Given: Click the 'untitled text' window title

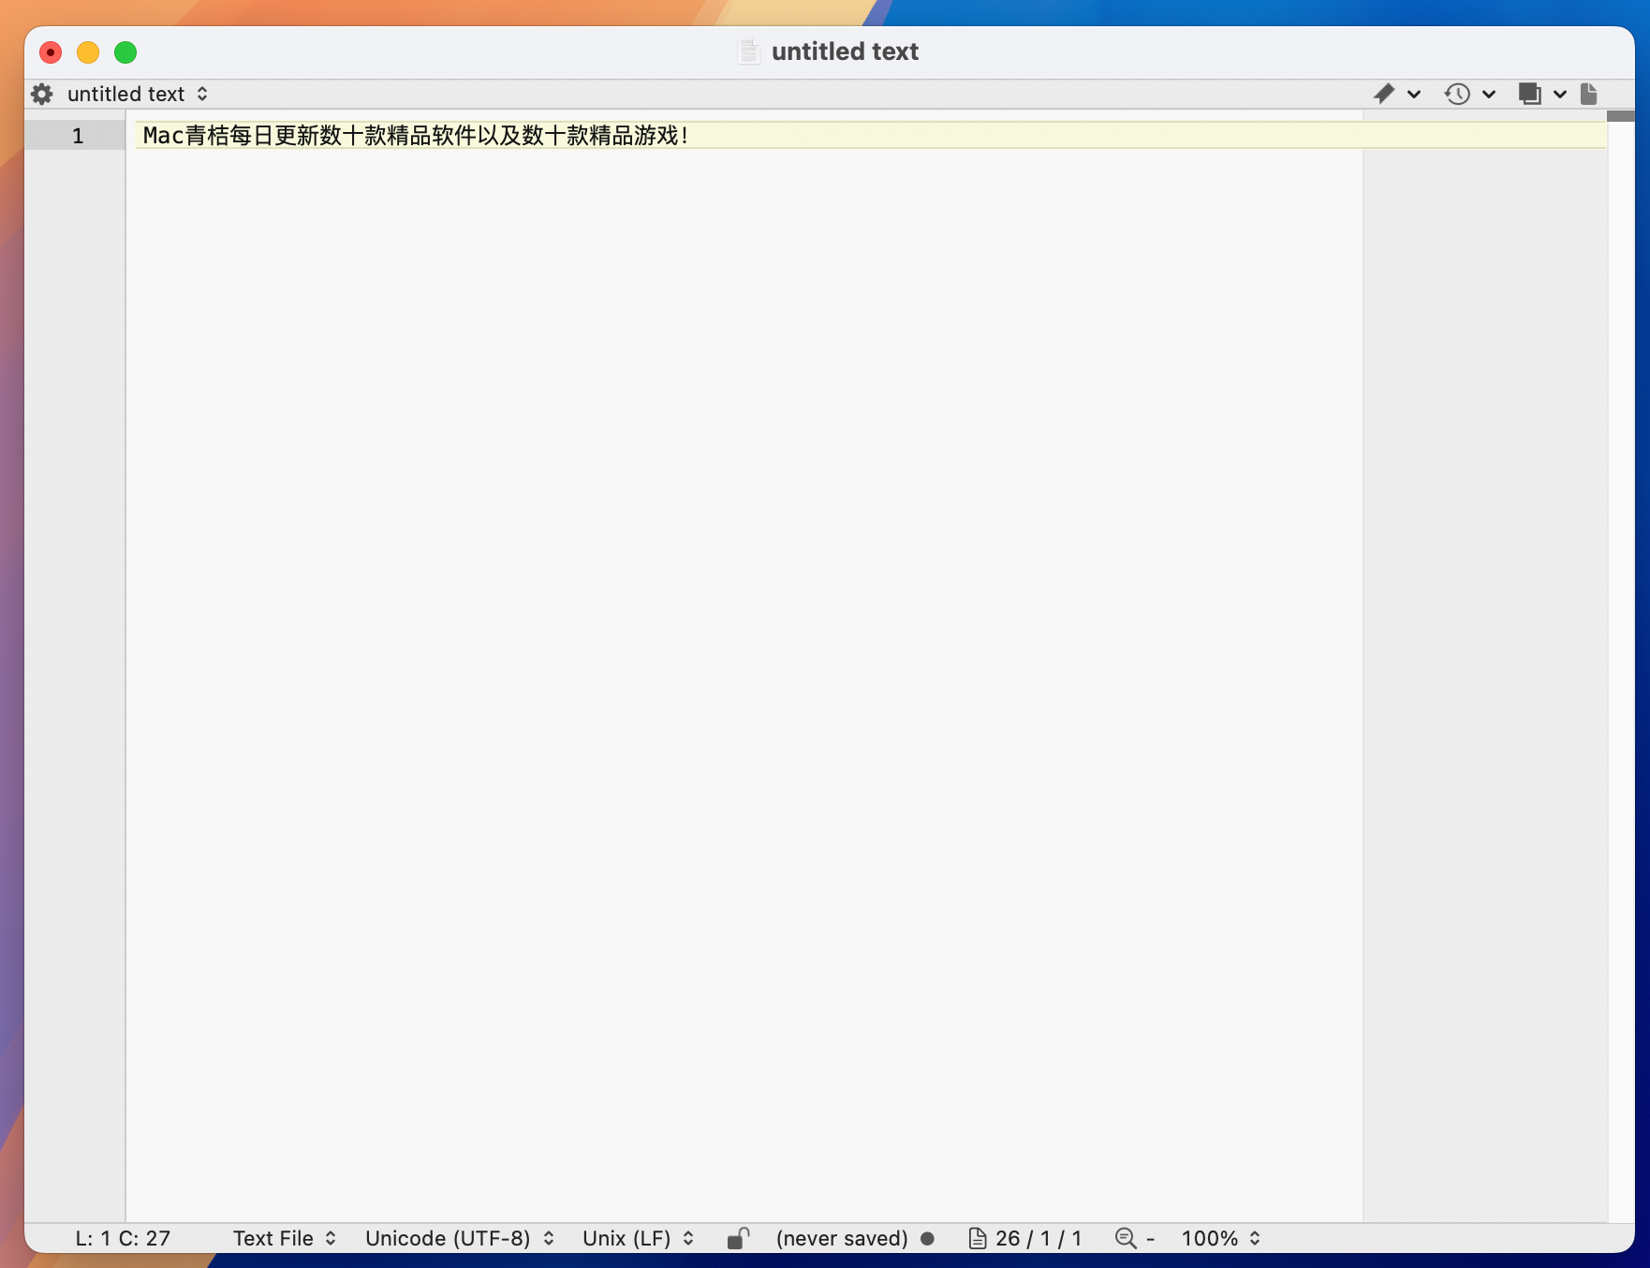Looking at the screenshot, I should [x=845, y=52].
